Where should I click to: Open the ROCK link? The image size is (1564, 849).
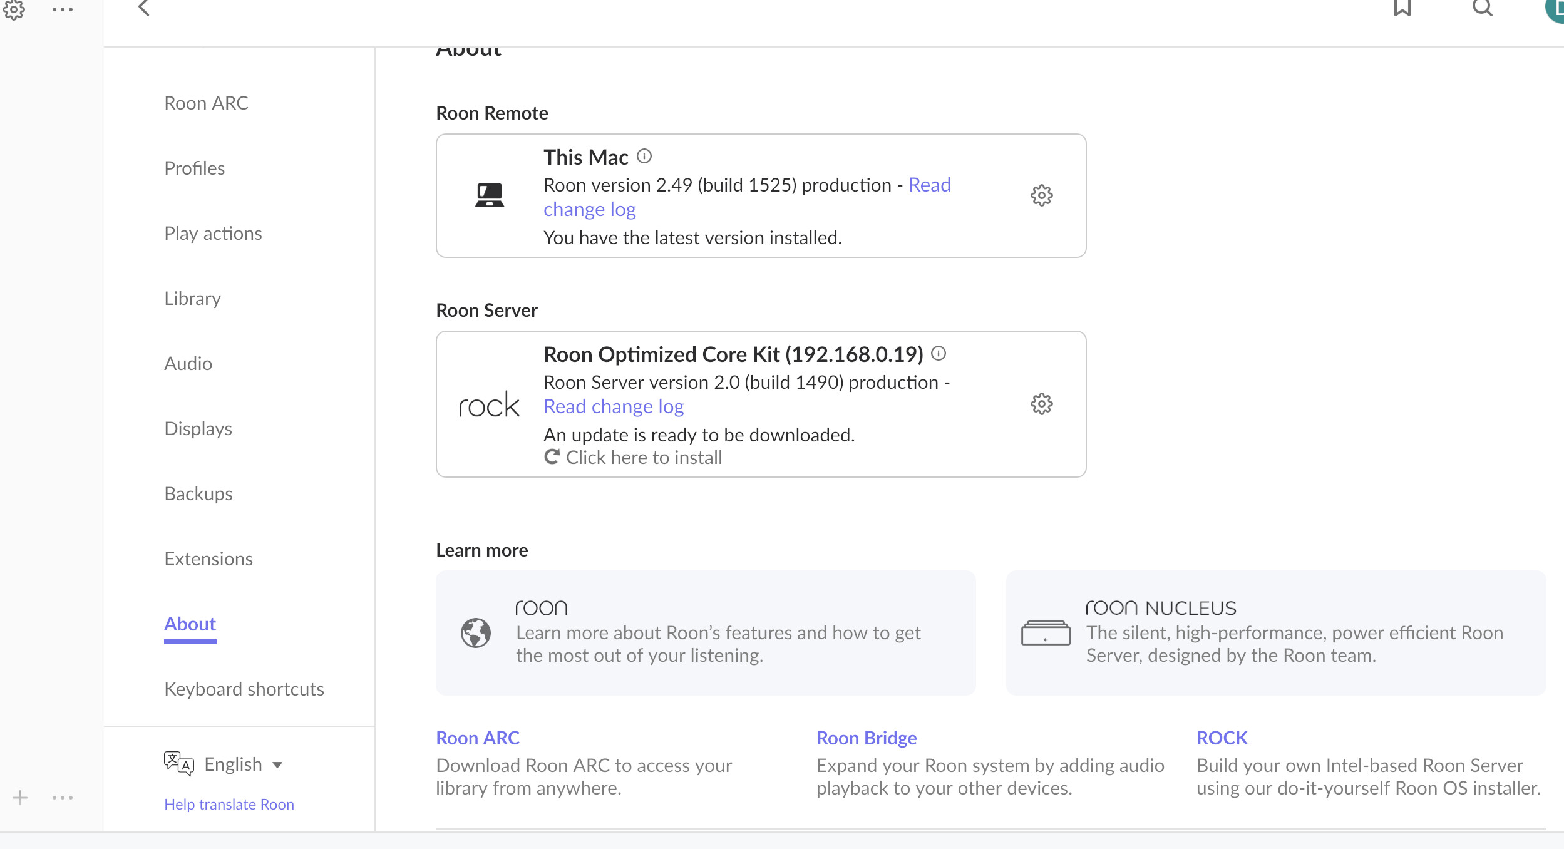pyautogui.click(x=1222, y=738)
